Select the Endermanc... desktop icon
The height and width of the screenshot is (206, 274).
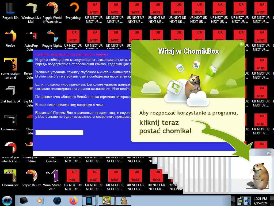point(10,122)
